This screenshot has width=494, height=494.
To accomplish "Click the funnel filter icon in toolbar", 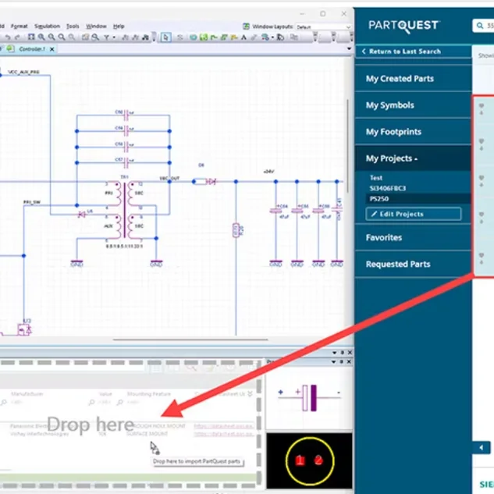I will (x=107, y=37).
